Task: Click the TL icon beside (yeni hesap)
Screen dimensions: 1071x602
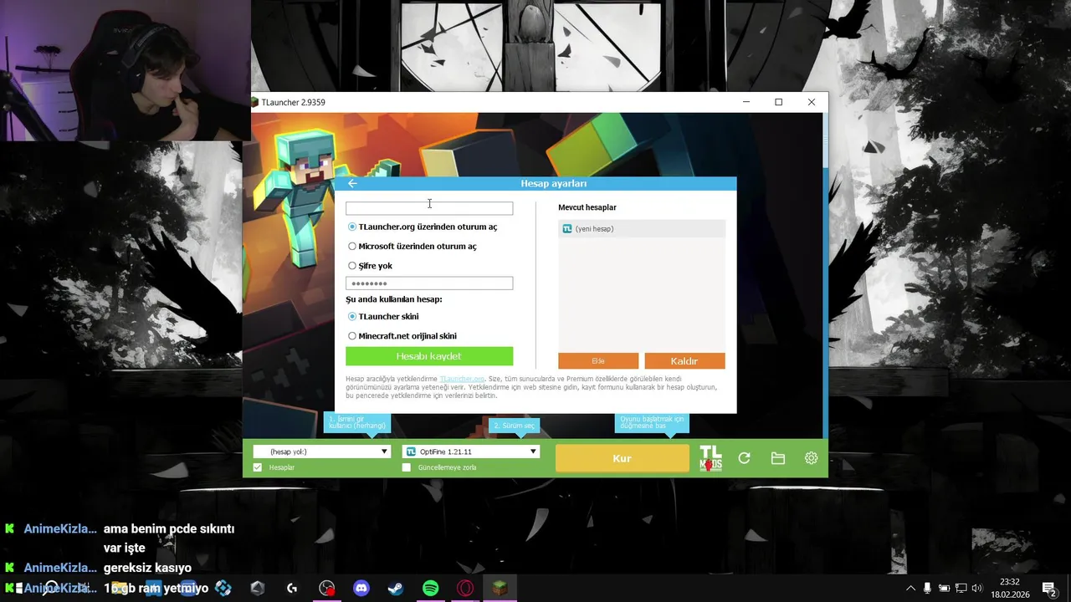Action: click(567, 228)
